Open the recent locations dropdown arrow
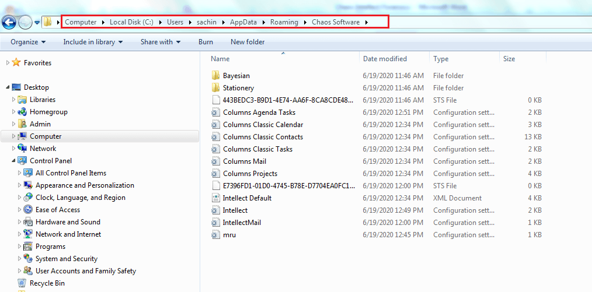This screenshot has height=292, width=592. point(37,23)
